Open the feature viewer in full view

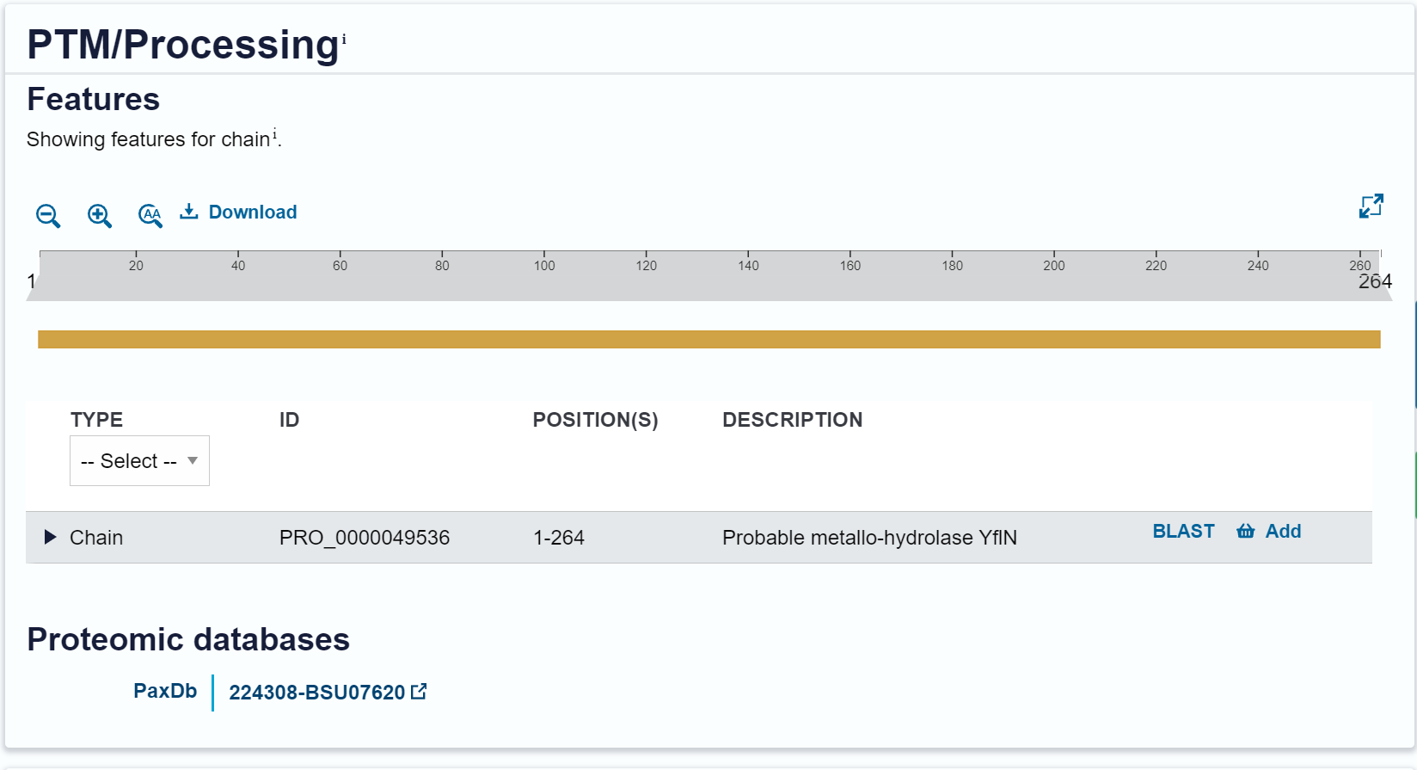1371,206
